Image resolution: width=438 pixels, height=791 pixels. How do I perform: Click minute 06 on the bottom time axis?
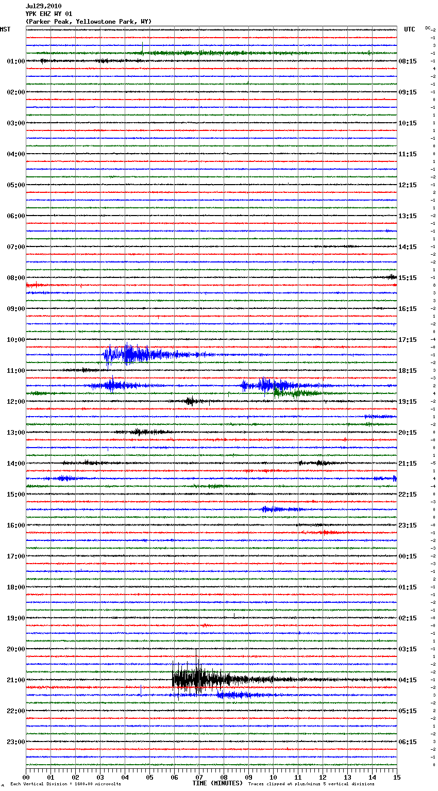174,777
